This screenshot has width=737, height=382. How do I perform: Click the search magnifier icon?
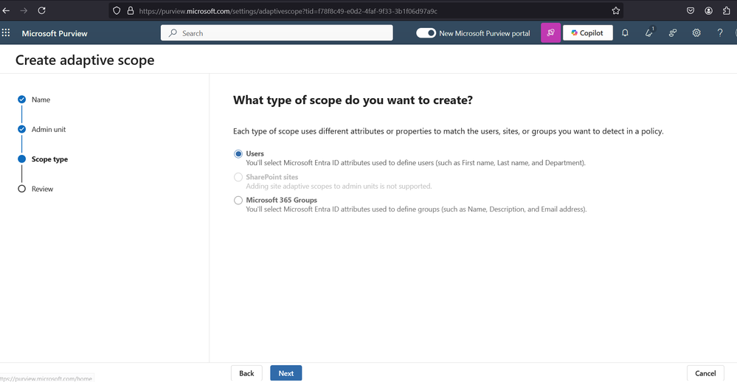point(173,33)
